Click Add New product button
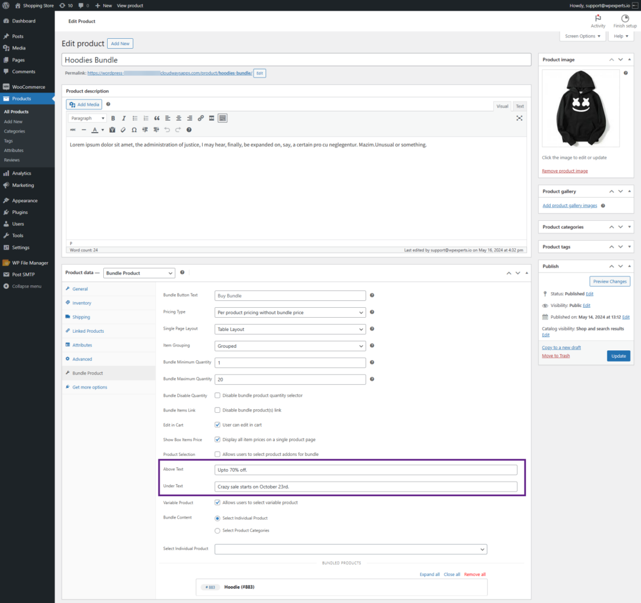This screenshot has width=641, height=603. click(x=120, y=44)
